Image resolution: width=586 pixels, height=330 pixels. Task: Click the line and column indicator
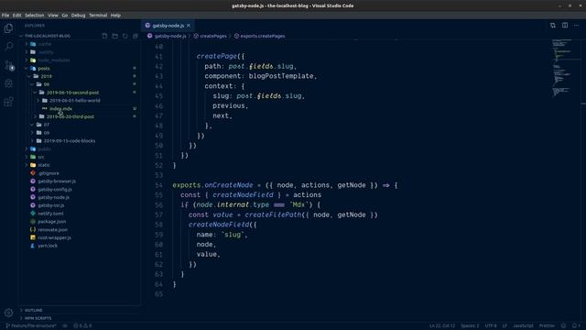coord(442,326)
